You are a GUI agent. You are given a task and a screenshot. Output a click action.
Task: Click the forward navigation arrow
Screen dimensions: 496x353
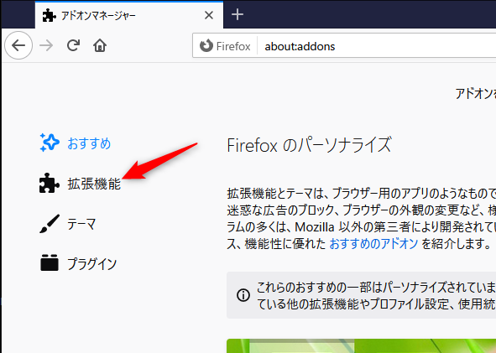click(46, 46)
